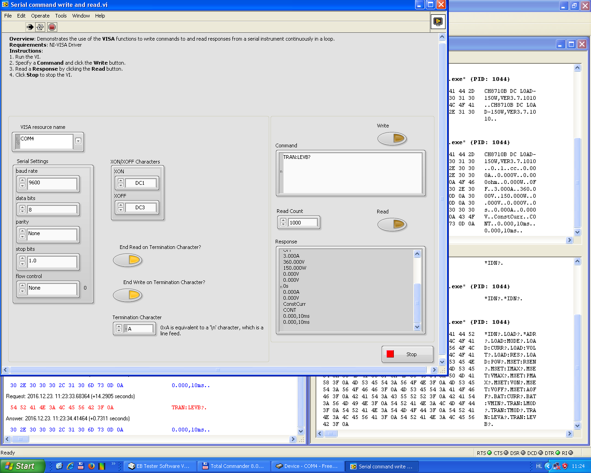
Task: Open the Windows Start menu
Action: [x=22, y=466]
